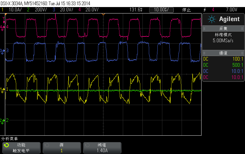Viewport: 245px width, 154px height.
Task: Click the 阈值 1.40A softkey
Action: 102,148
